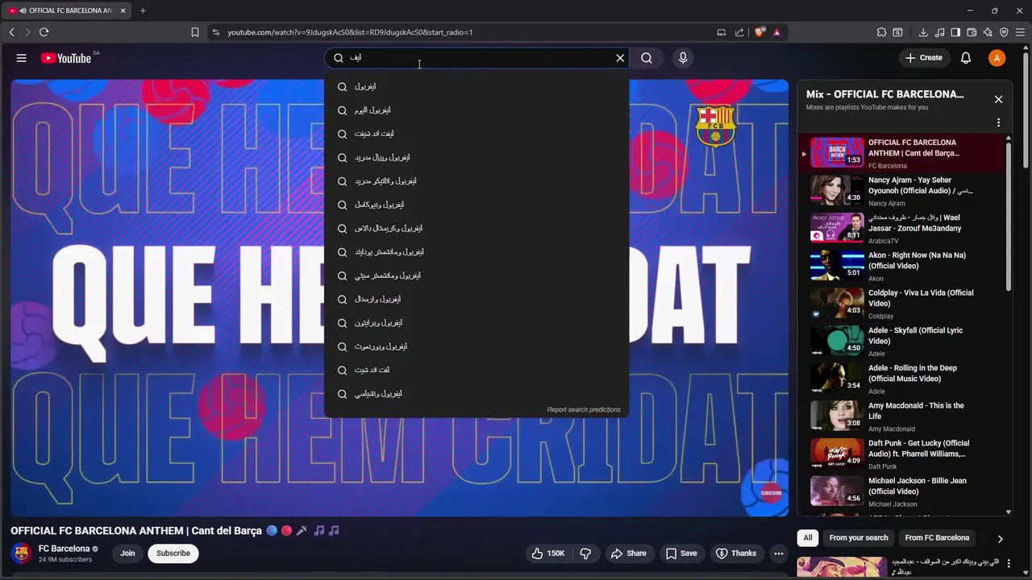Submit search with magnifier button
This screenshot has width=1032, height=580.
tap(647, 58)
